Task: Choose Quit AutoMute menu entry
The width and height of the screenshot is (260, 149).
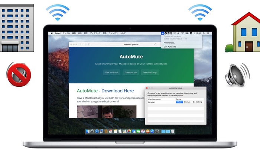Action: tap(182, 47)
